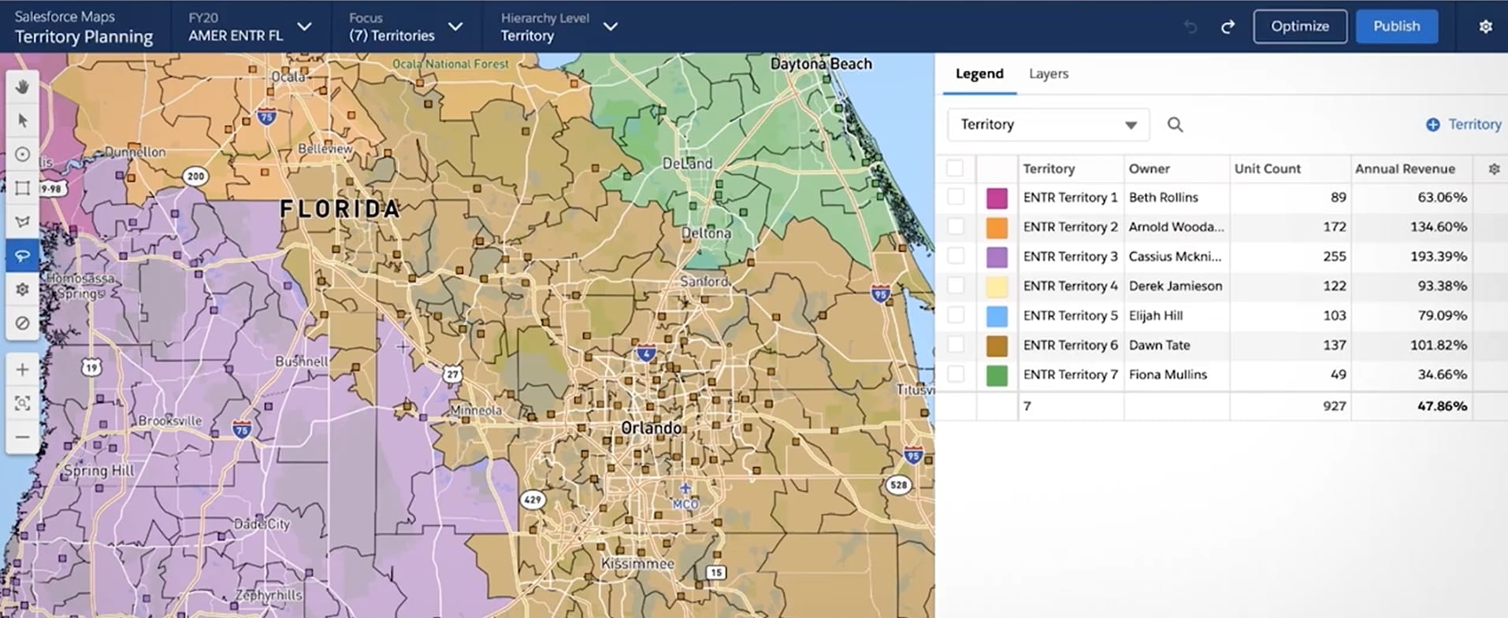Click the fit-to-extent zoom icon
Screen dimensions: 1508x618
click(22, 403)
